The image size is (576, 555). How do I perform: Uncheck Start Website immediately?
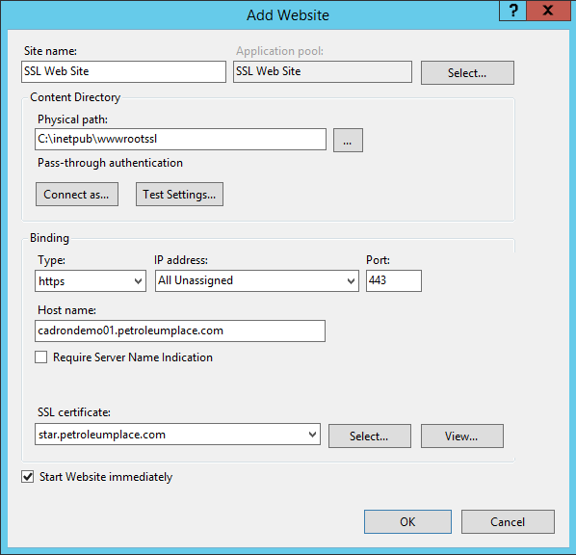[28, 477]
